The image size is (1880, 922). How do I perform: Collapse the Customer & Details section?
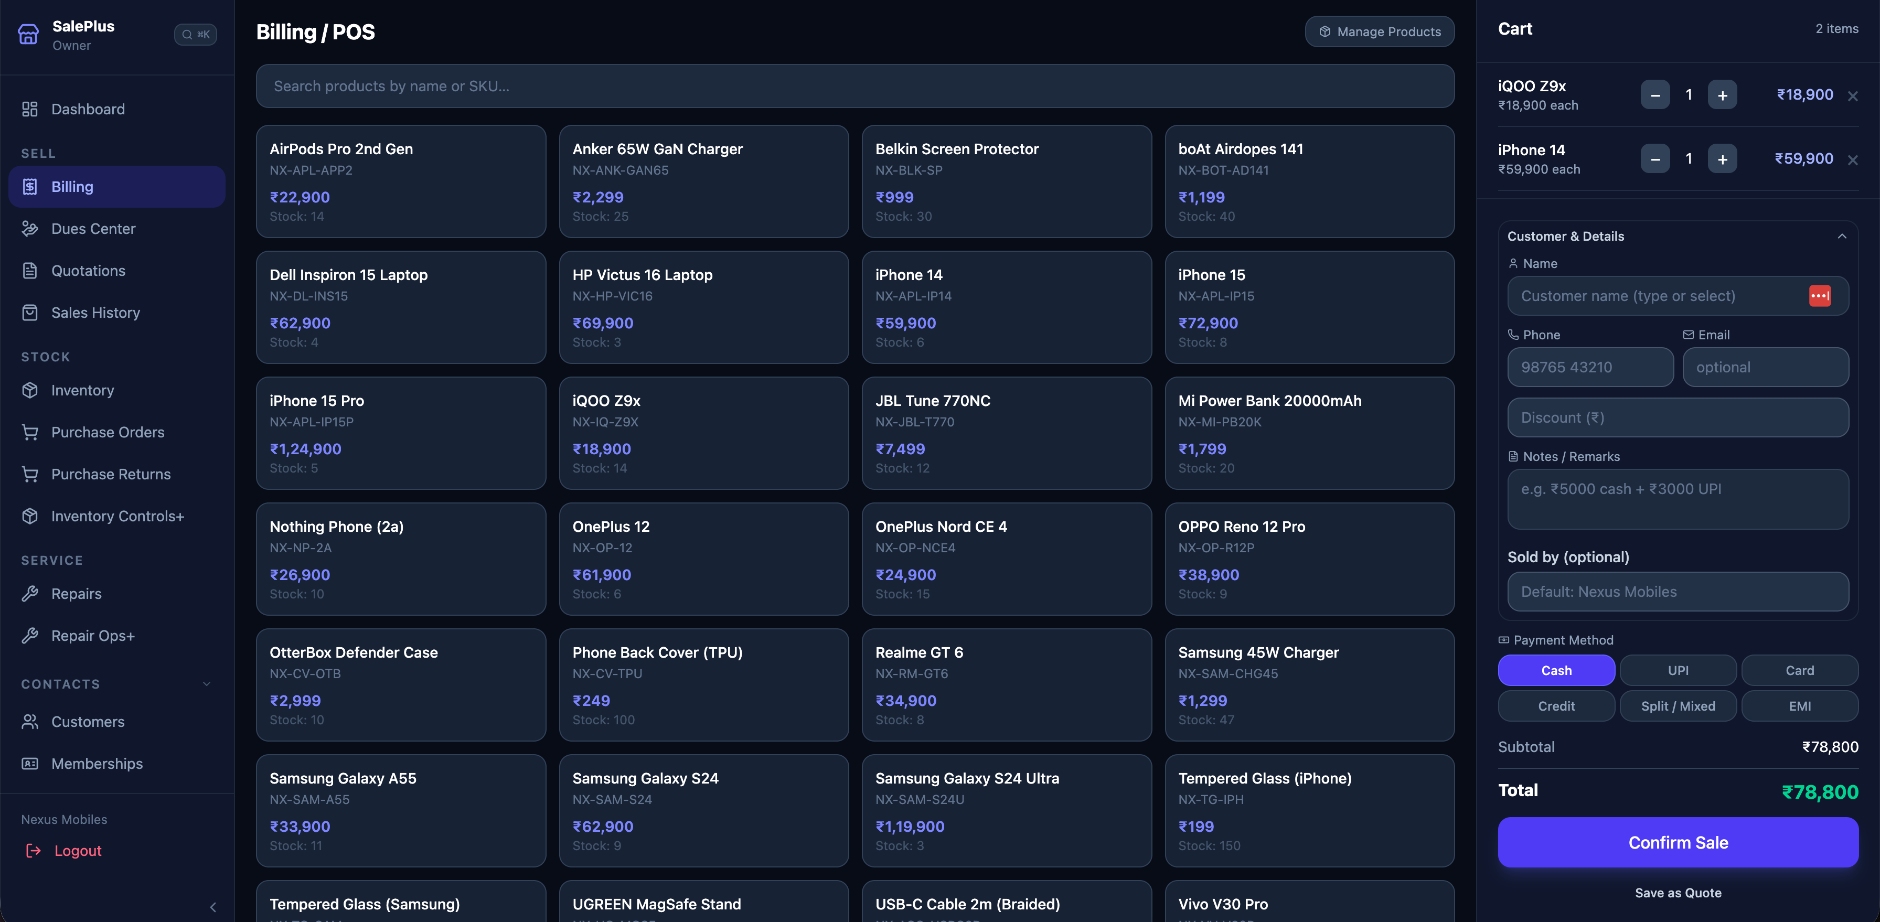[x=1841, y=237]
